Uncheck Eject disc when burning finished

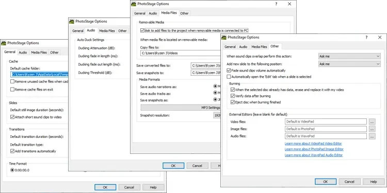tap(233, 102)
